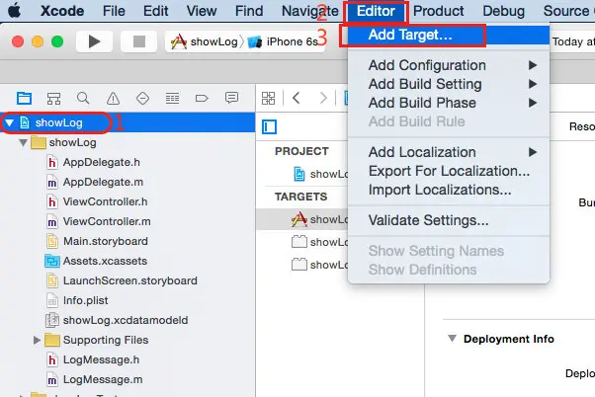Screen dimensions: 595x397
Task: Open LogMessage.m file
Action: pos(103,379)
